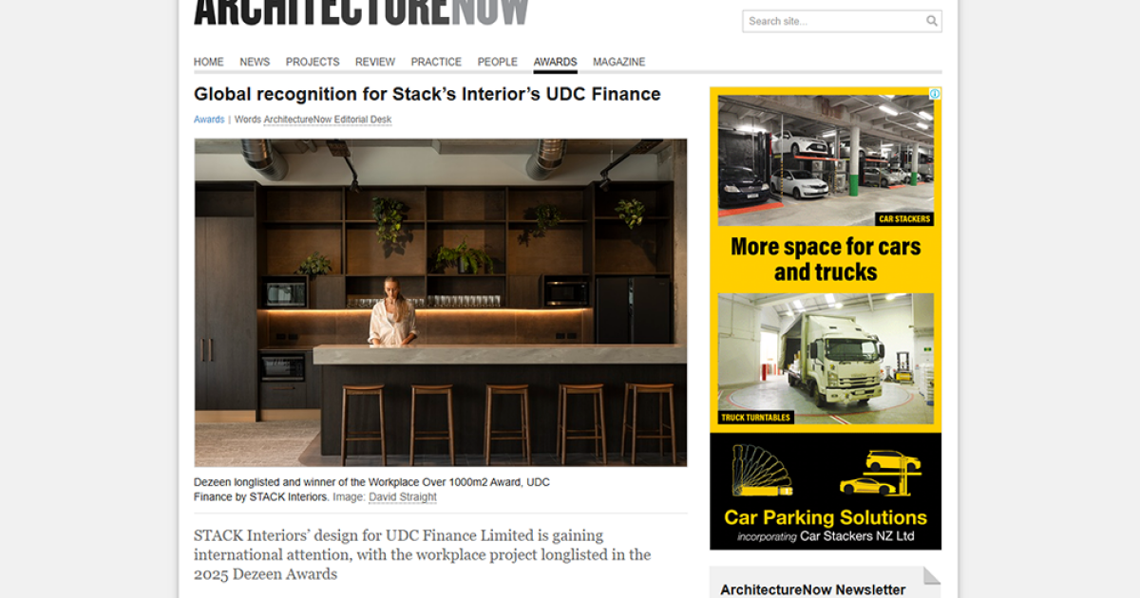1140x598 pixels.
Task: Click the Awards category link below the headline
Action: point(208,119)
